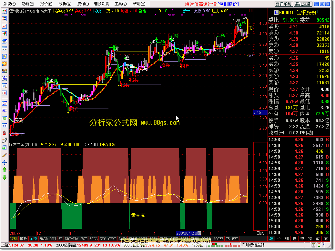Open the 报价(B) menu

pyautogui.click(x=46, y=4)
